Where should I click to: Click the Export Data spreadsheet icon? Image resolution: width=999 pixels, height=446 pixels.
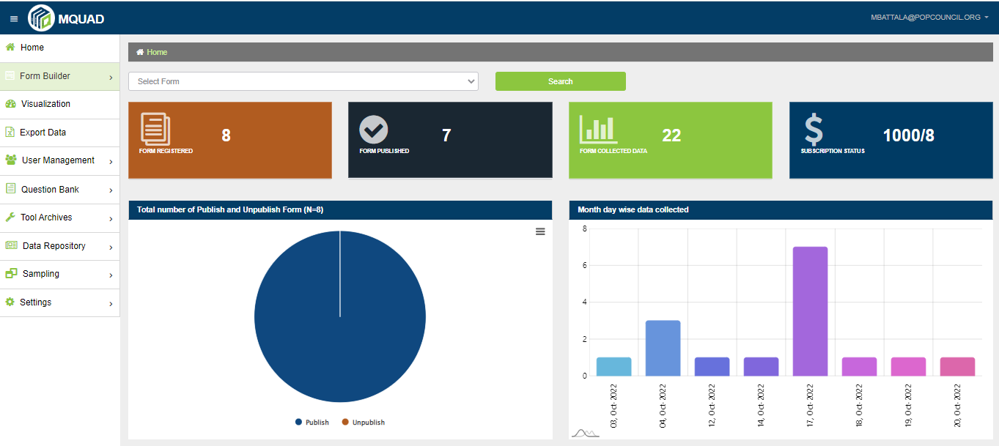click(10, 133)
